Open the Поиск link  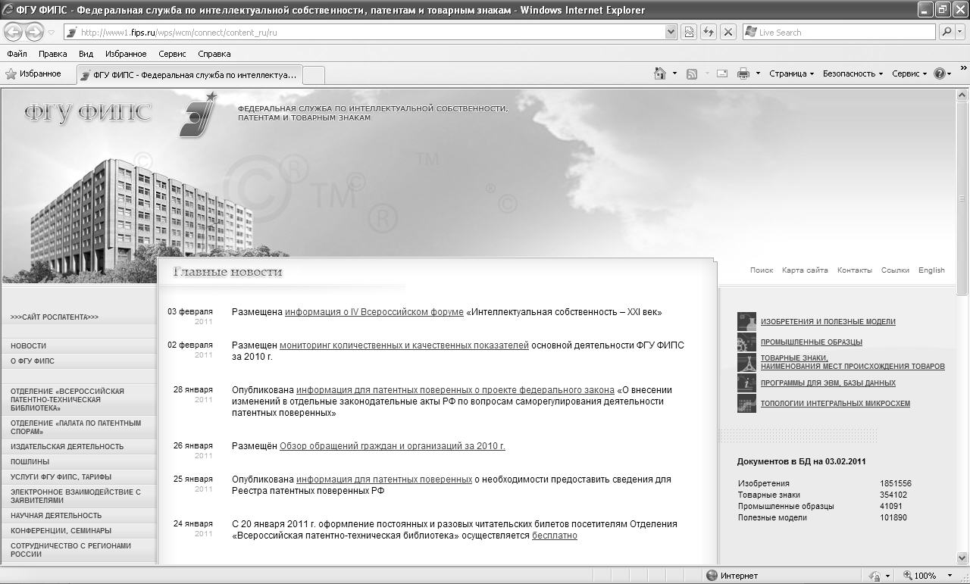click(762, 270)
